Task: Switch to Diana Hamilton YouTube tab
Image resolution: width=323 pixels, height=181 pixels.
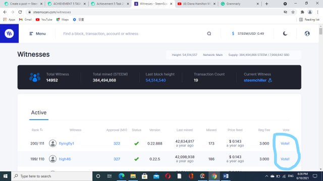Action: [196, 4]
